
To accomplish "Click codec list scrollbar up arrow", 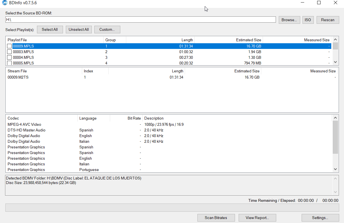I will click(335, 118).
